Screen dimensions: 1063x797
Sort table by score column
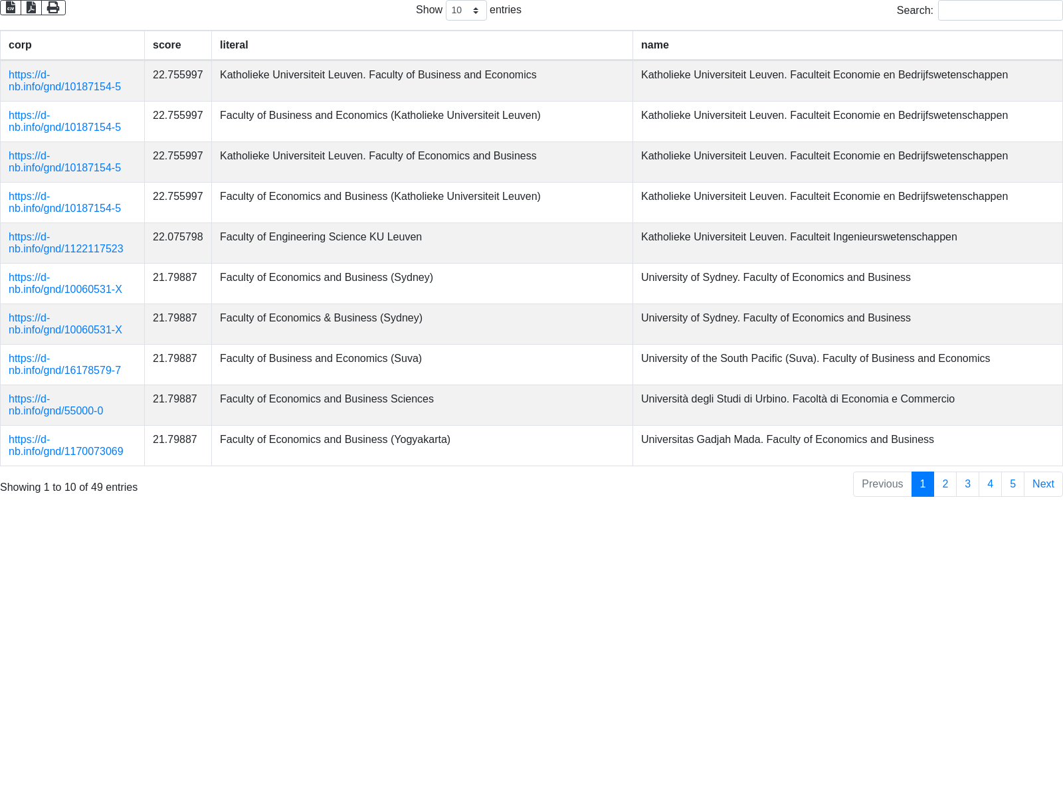click(x=167, y=45)
